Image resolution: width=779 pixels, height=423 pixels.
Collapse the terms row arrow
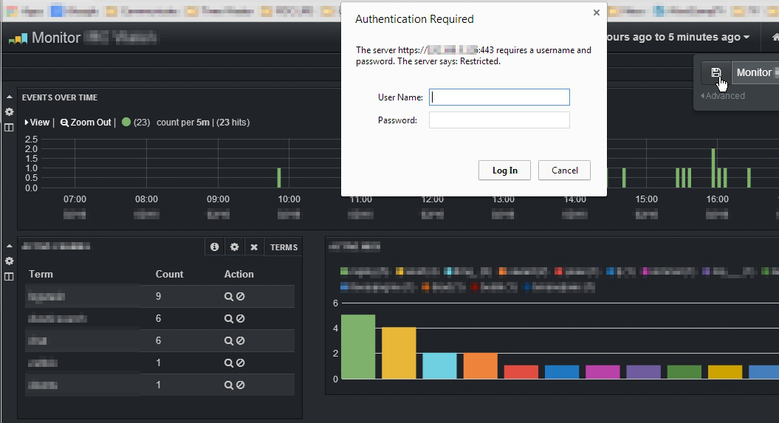[9, 246]
